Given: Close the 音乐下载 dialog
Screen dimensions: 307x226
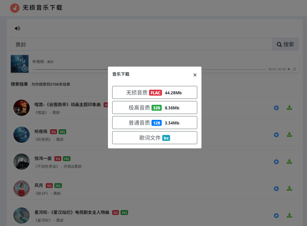Looking at the screenshot, I should [195, 75].
